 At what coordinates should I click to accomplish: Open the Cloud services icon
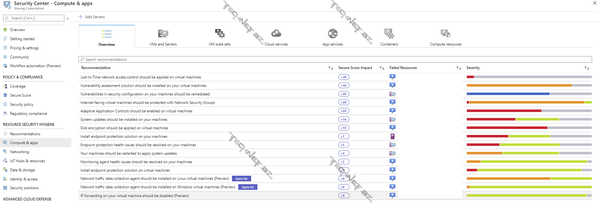(276, 33)
